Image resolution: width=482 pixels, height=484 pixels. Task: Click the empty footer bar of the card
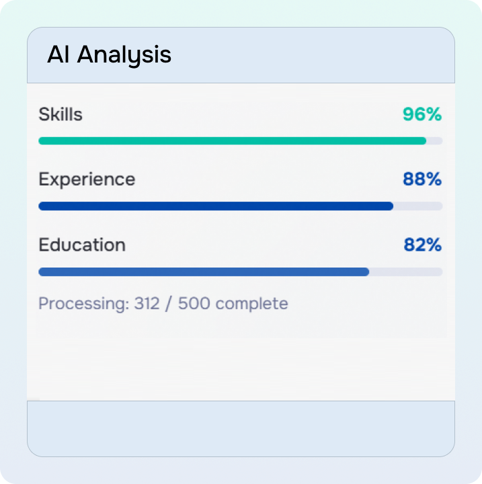click(241, 428)
